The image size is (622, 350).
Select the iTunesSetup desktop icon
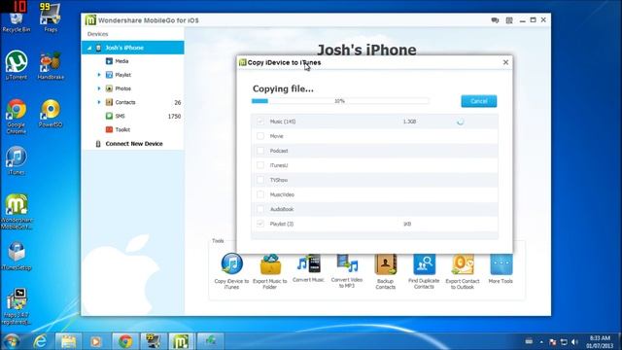click(x=17, y=257)
